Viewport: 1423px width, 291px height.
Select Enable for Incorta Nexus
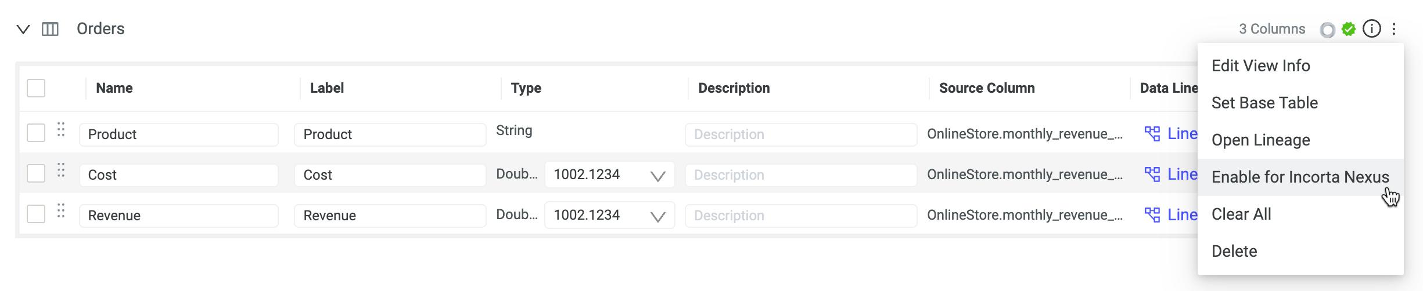point(1300,177)
